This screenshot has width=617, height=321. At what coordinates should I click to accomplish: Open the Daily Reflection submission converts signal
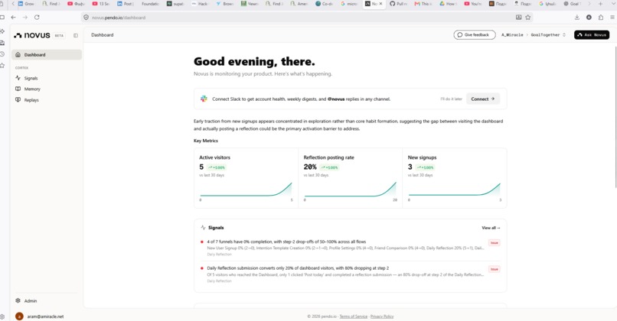coord(350,274)
